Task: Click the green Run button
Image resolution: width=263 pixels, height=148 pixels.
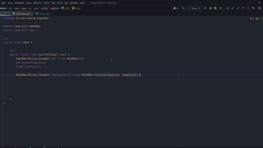Action: (205, 8)
